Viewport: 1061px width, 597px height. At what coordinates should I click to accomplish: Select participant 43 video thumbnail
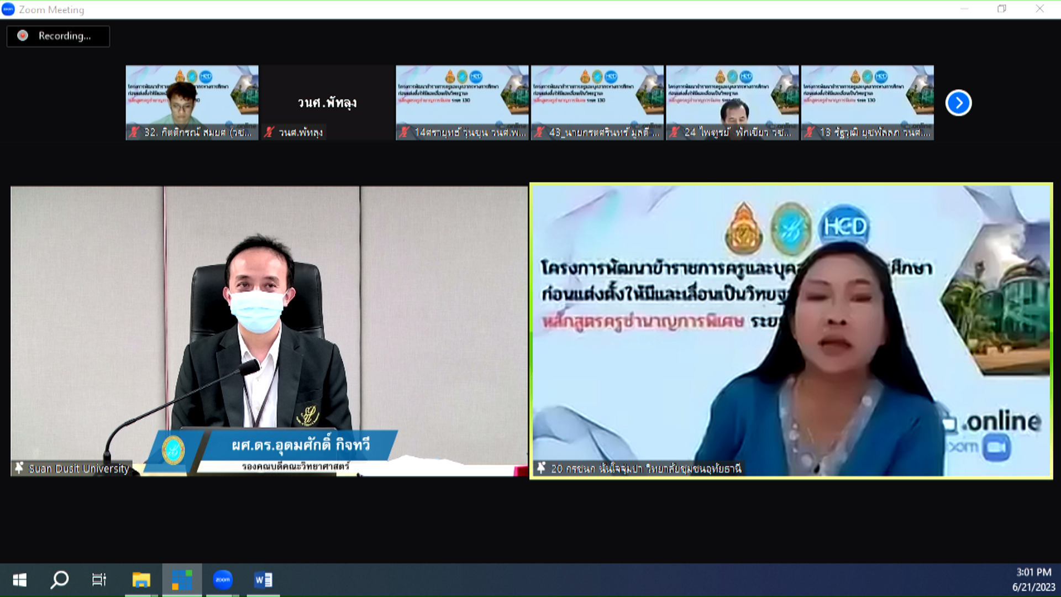point(597,99)
